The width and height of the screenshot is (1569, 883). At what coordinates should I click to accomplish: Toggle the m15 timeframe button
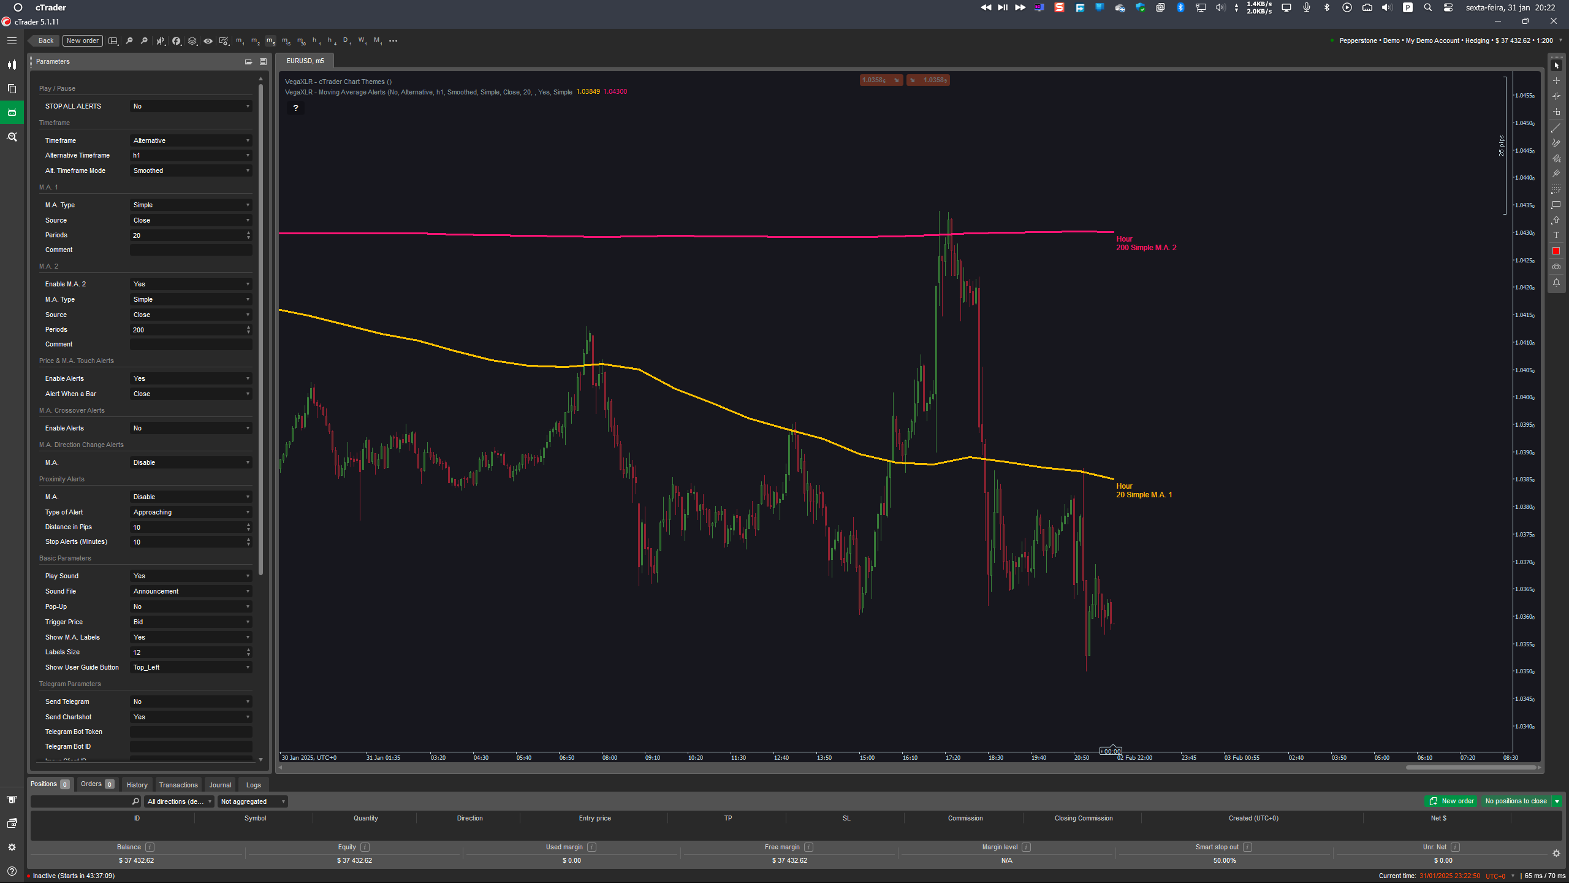(x=286, y=41)
